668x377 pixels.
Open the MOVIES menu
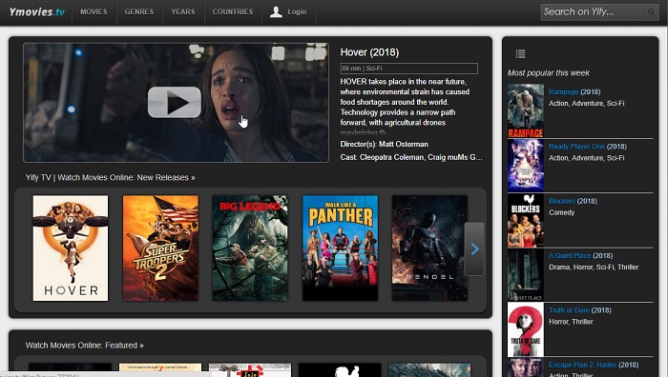[x=94, y=12]
